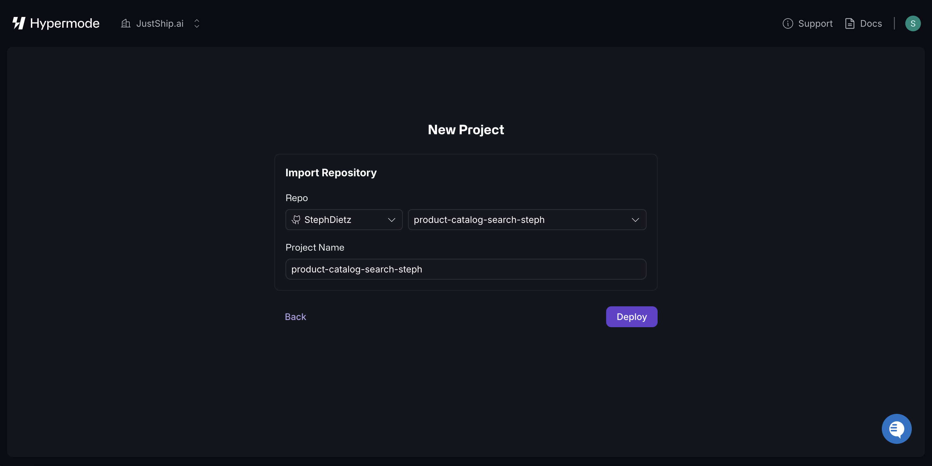932x466 pixels.
Task: Select the StephDietz repo owner field
Action: 343,220
